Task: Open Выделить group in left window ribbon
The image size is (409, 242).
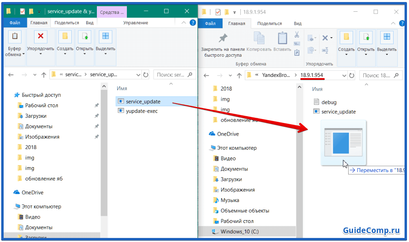Action: (105, 43)
